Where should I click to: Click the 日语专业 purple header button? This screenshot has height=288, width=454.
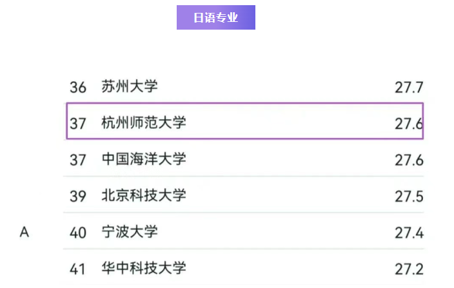click(216, 17)
